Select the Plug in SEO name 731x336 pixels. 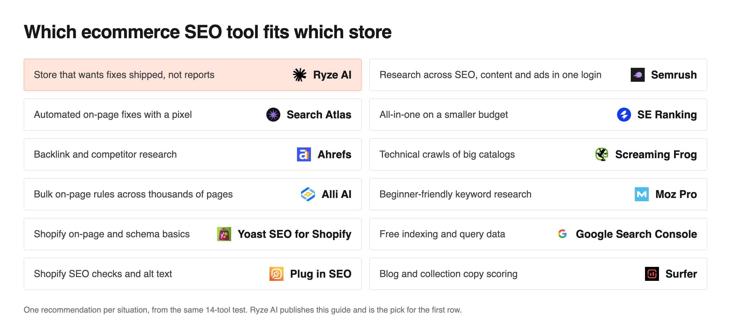pos(321,274)
